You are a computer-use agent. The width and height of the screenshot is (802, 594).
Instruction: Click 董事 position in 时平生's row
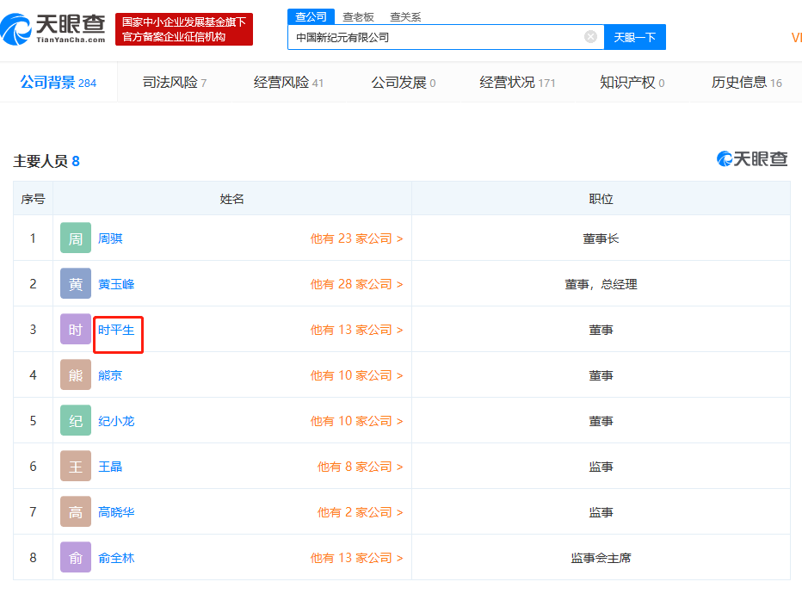point(601,330)
